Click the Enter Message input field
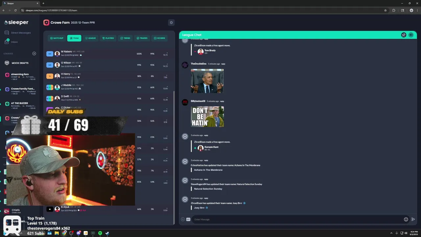Image resolution: width=421 pixels, height=237 pixels. click(298, 219)
